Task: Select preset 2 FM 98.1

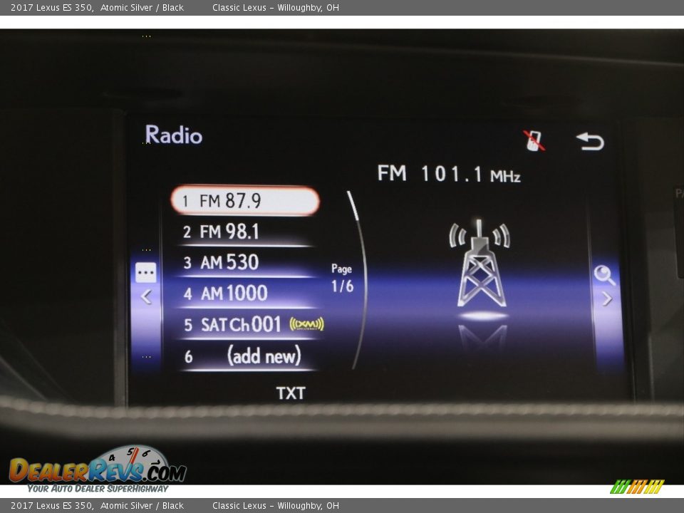Action: [x=245, y=232]
